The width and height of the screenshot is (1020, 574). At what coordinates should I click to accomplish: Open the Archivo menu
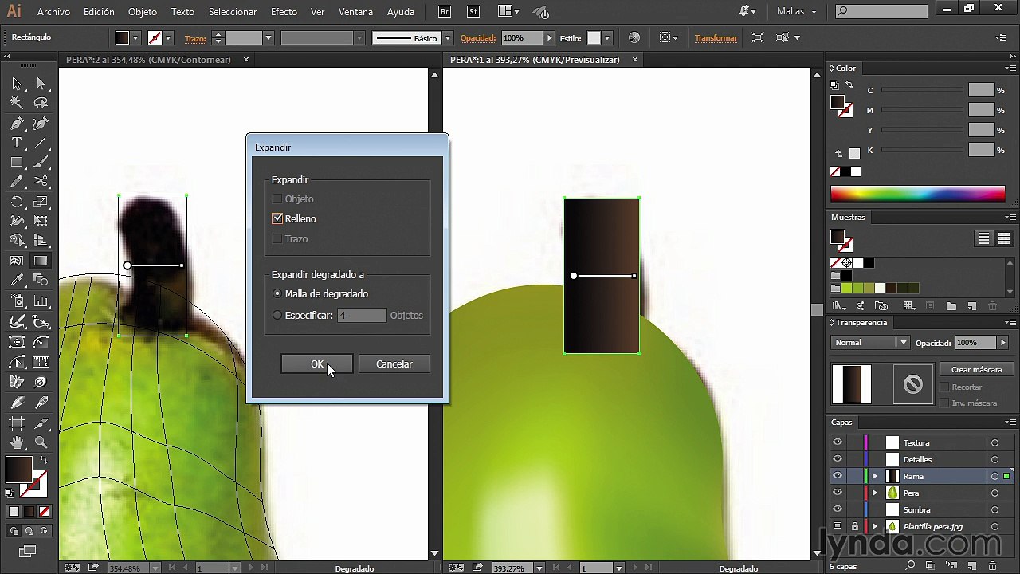pos(53,12)
